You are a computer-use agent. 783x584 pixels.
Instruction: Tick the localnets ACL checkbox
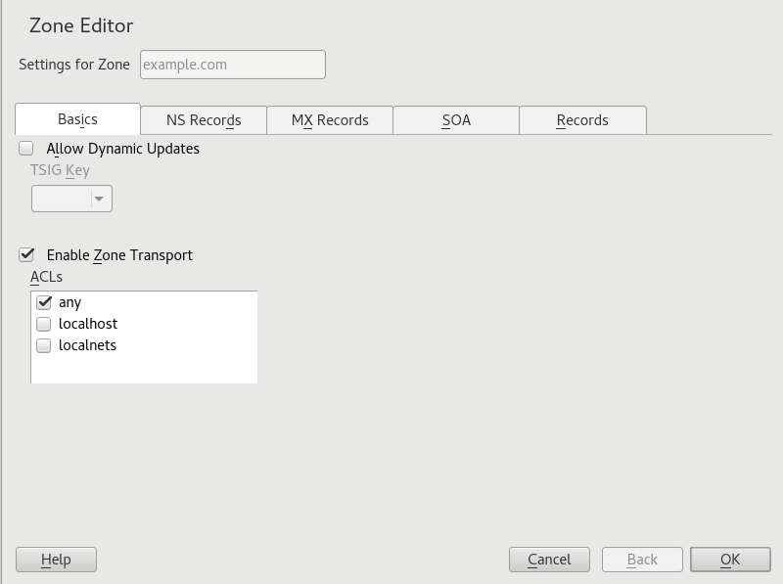pos(43,345)
